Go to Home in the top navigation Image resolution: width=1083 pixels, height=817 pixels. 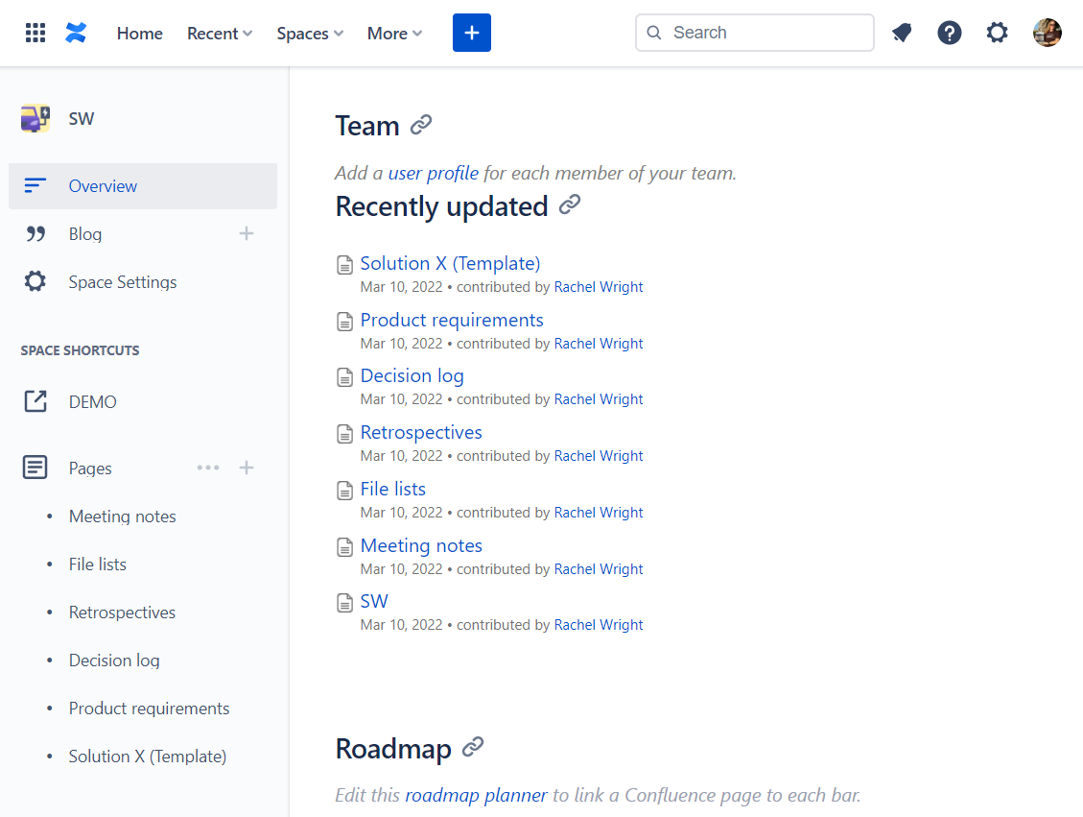(139, 34)
